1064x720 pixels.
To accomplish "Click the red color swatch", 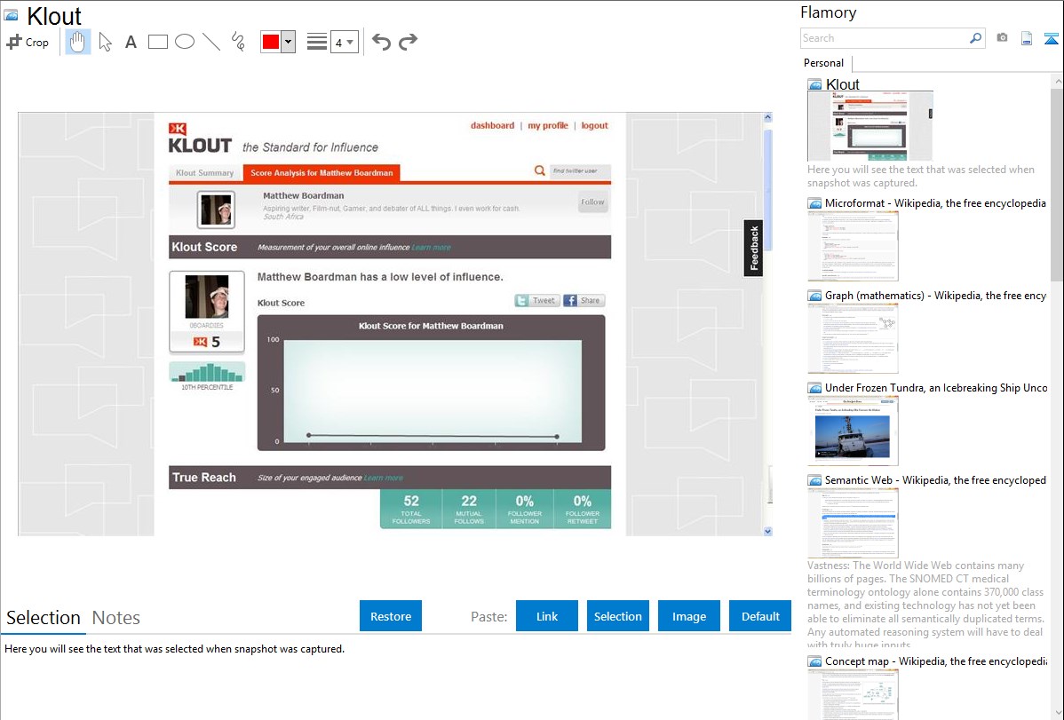I will tap(271, 42).
